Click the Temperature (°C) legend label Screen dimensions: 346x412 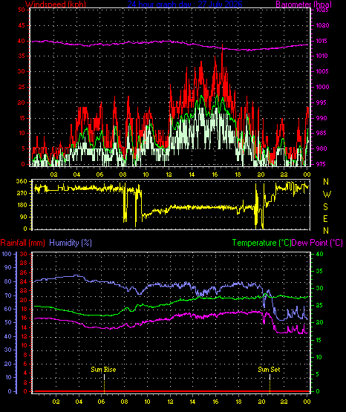(x=261, y=243)
